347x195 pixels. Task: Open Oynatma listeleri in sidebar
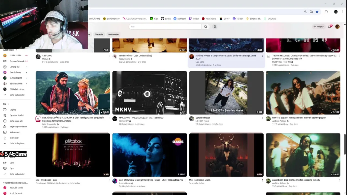[x=16, y=115]
